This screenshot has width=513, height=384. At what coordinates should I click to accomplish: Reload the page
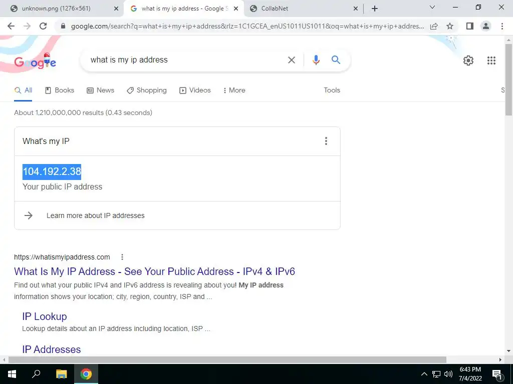[43, 26]
